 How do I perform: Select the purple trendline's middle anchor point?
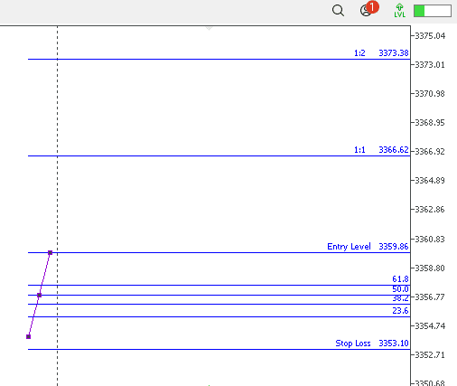point(40,295)
